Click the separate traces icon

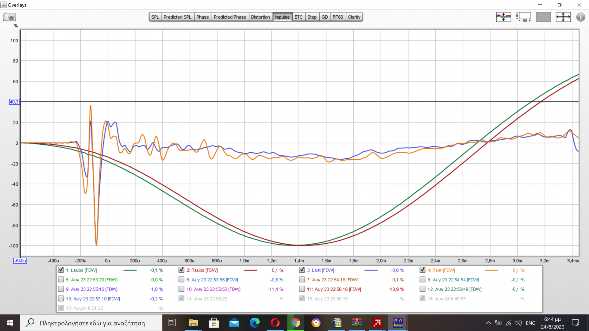click(x=503, y=17)
